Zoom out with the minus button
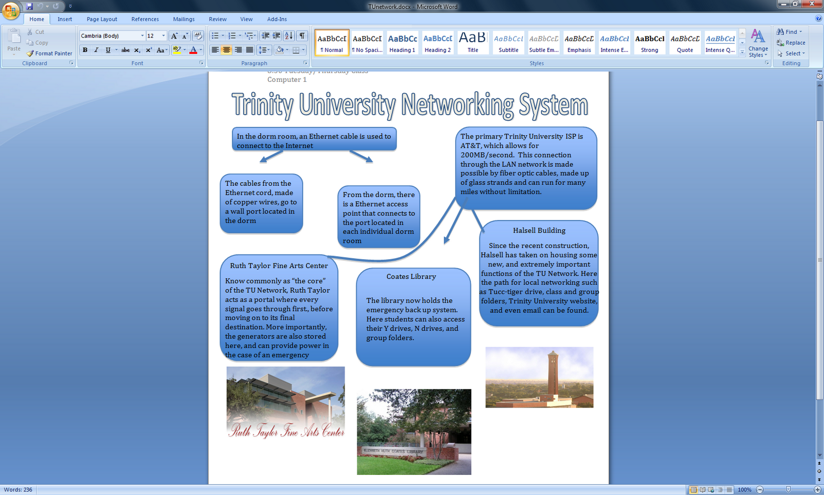The width and height of the screenshot is (824, 495). coord(760,490)
